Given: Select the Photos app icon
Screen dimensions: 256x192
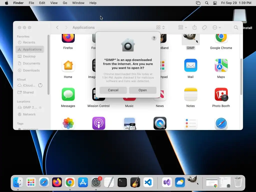Looking at the screenshot, I should tap(68, 123).
